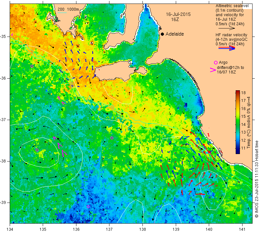Click the colorbar tick label 11
The image size is (259, 233).
(x=243, y=148)
